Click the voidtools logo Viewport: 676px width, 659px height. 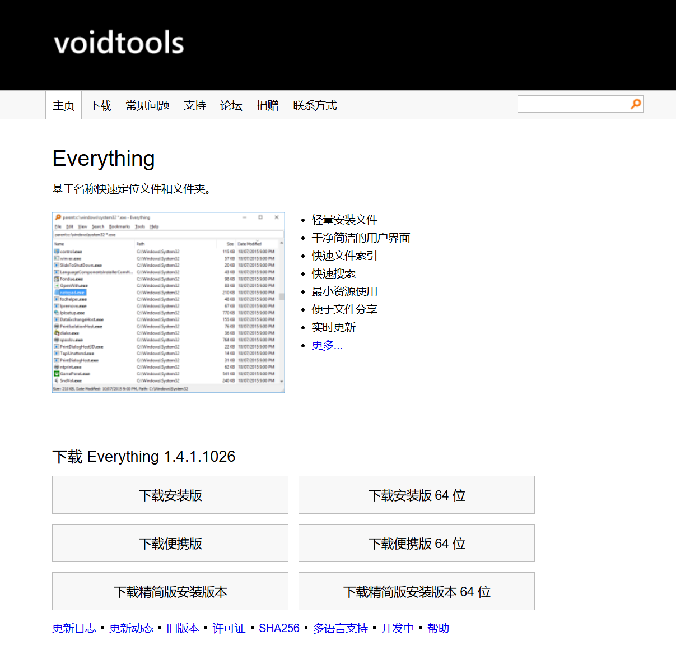point(118,43)
